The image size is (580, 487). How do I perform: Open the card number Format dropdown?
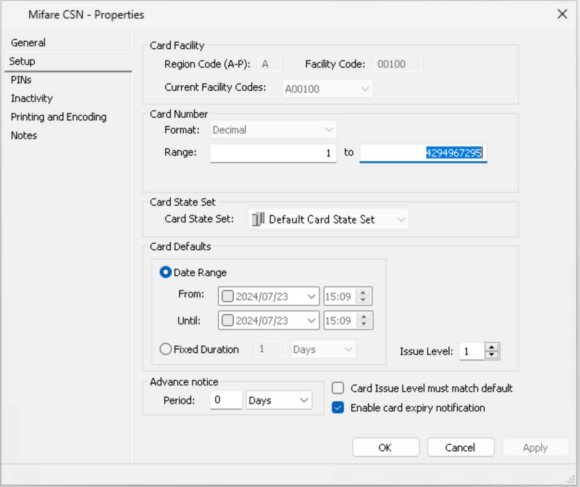click(x=329, y=130)
